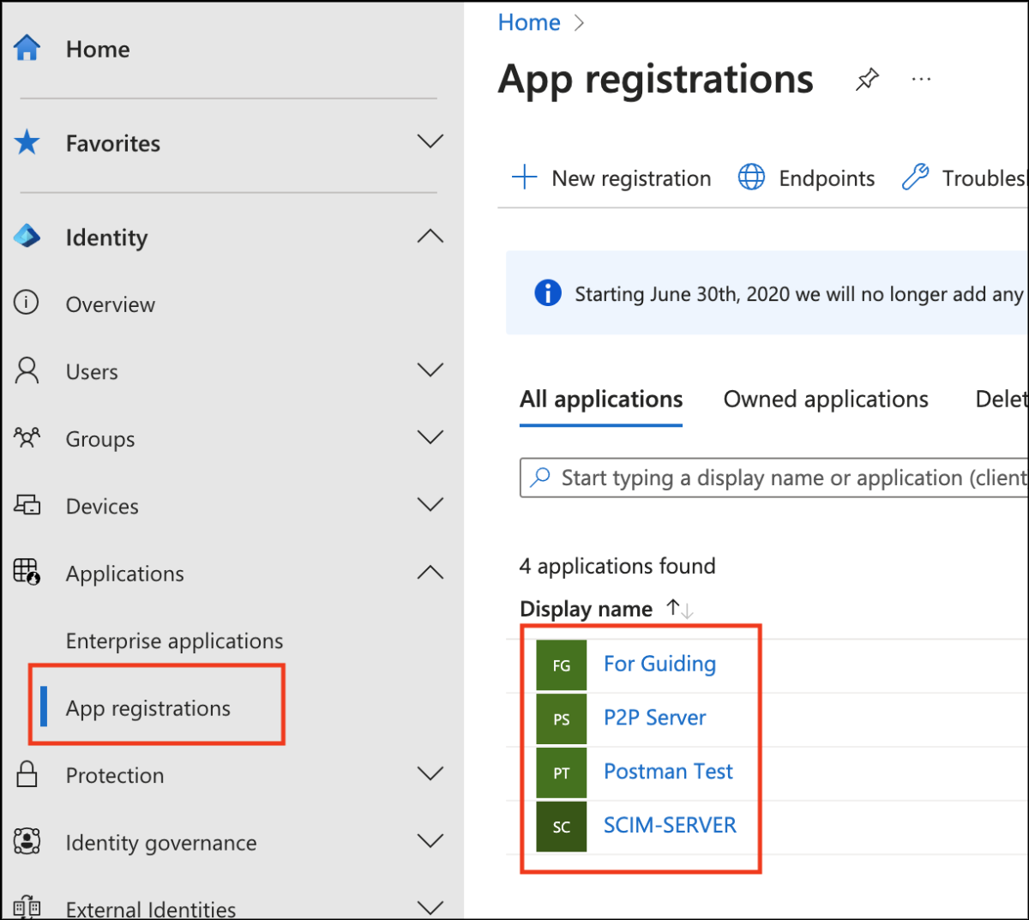
Task: Click the Troubleshoot wrench icon
Action: click(915, 177)
